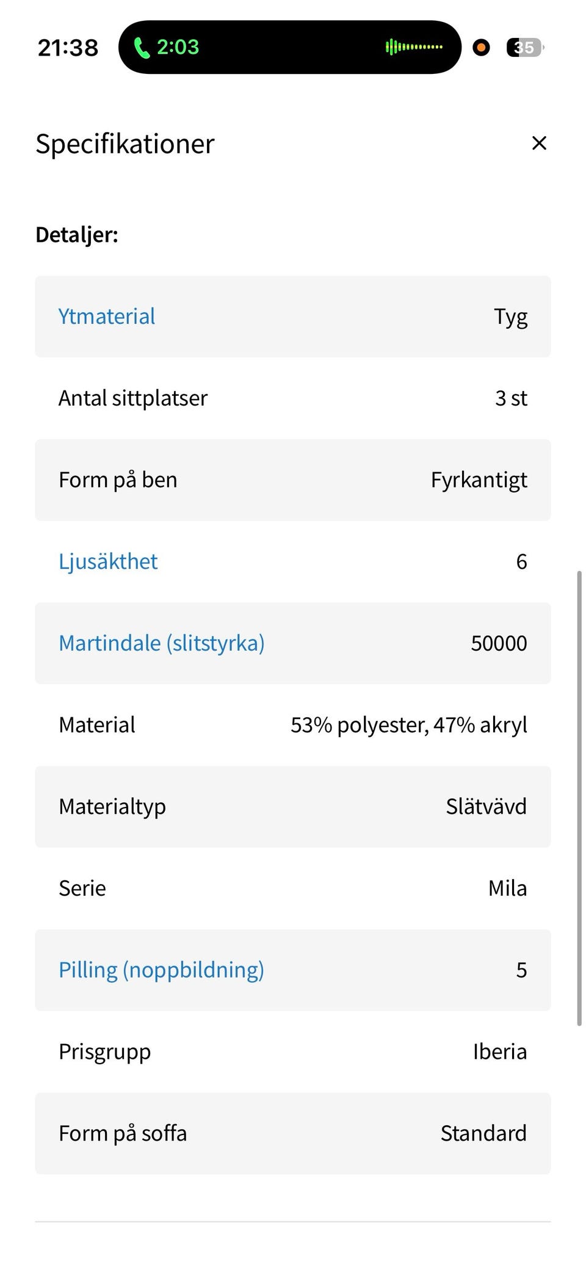This screenshot has height=1275, width=586.
Task: Tap the Specifikationer heading
Action: pos(125,144)
